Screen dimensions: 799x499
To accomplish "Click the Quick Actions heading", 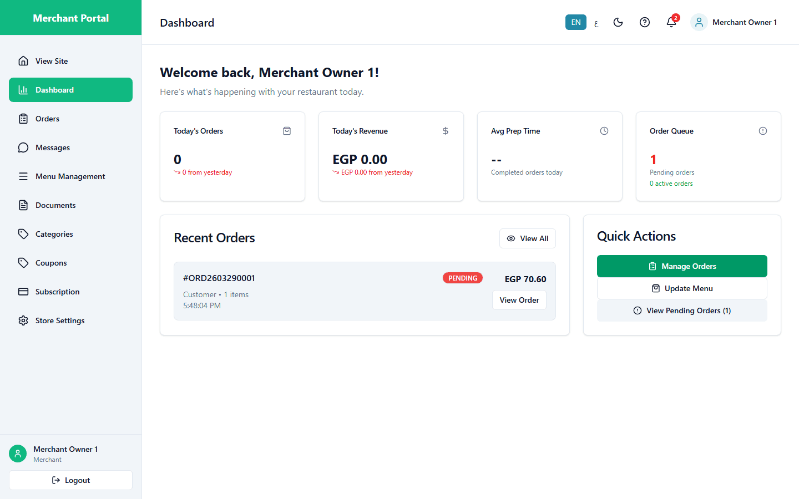I will [x=636, y=236].
